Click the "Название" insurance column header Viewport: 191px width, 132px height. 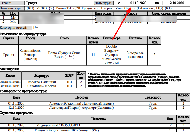pyautogui.click(x=99, y=119)
